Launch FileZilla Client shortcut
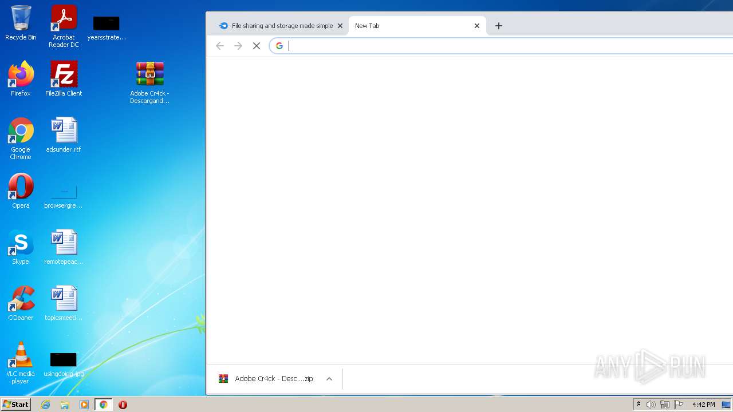The image size is (733, 412). coord(64,79)
